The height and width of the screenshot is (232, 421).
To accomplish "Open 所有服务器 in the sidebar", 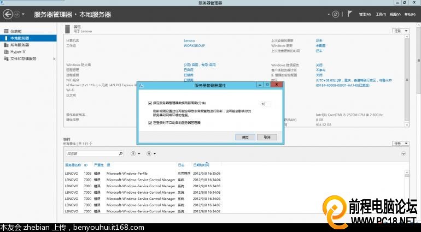I will click(19, 45).
